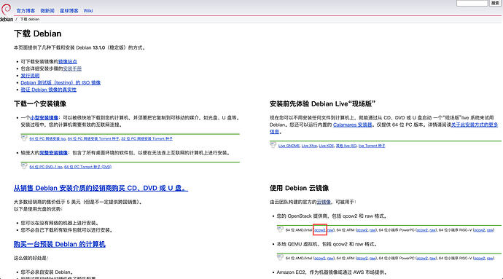Download OpenStack PowerPC qcow2 image

[422, 230]
